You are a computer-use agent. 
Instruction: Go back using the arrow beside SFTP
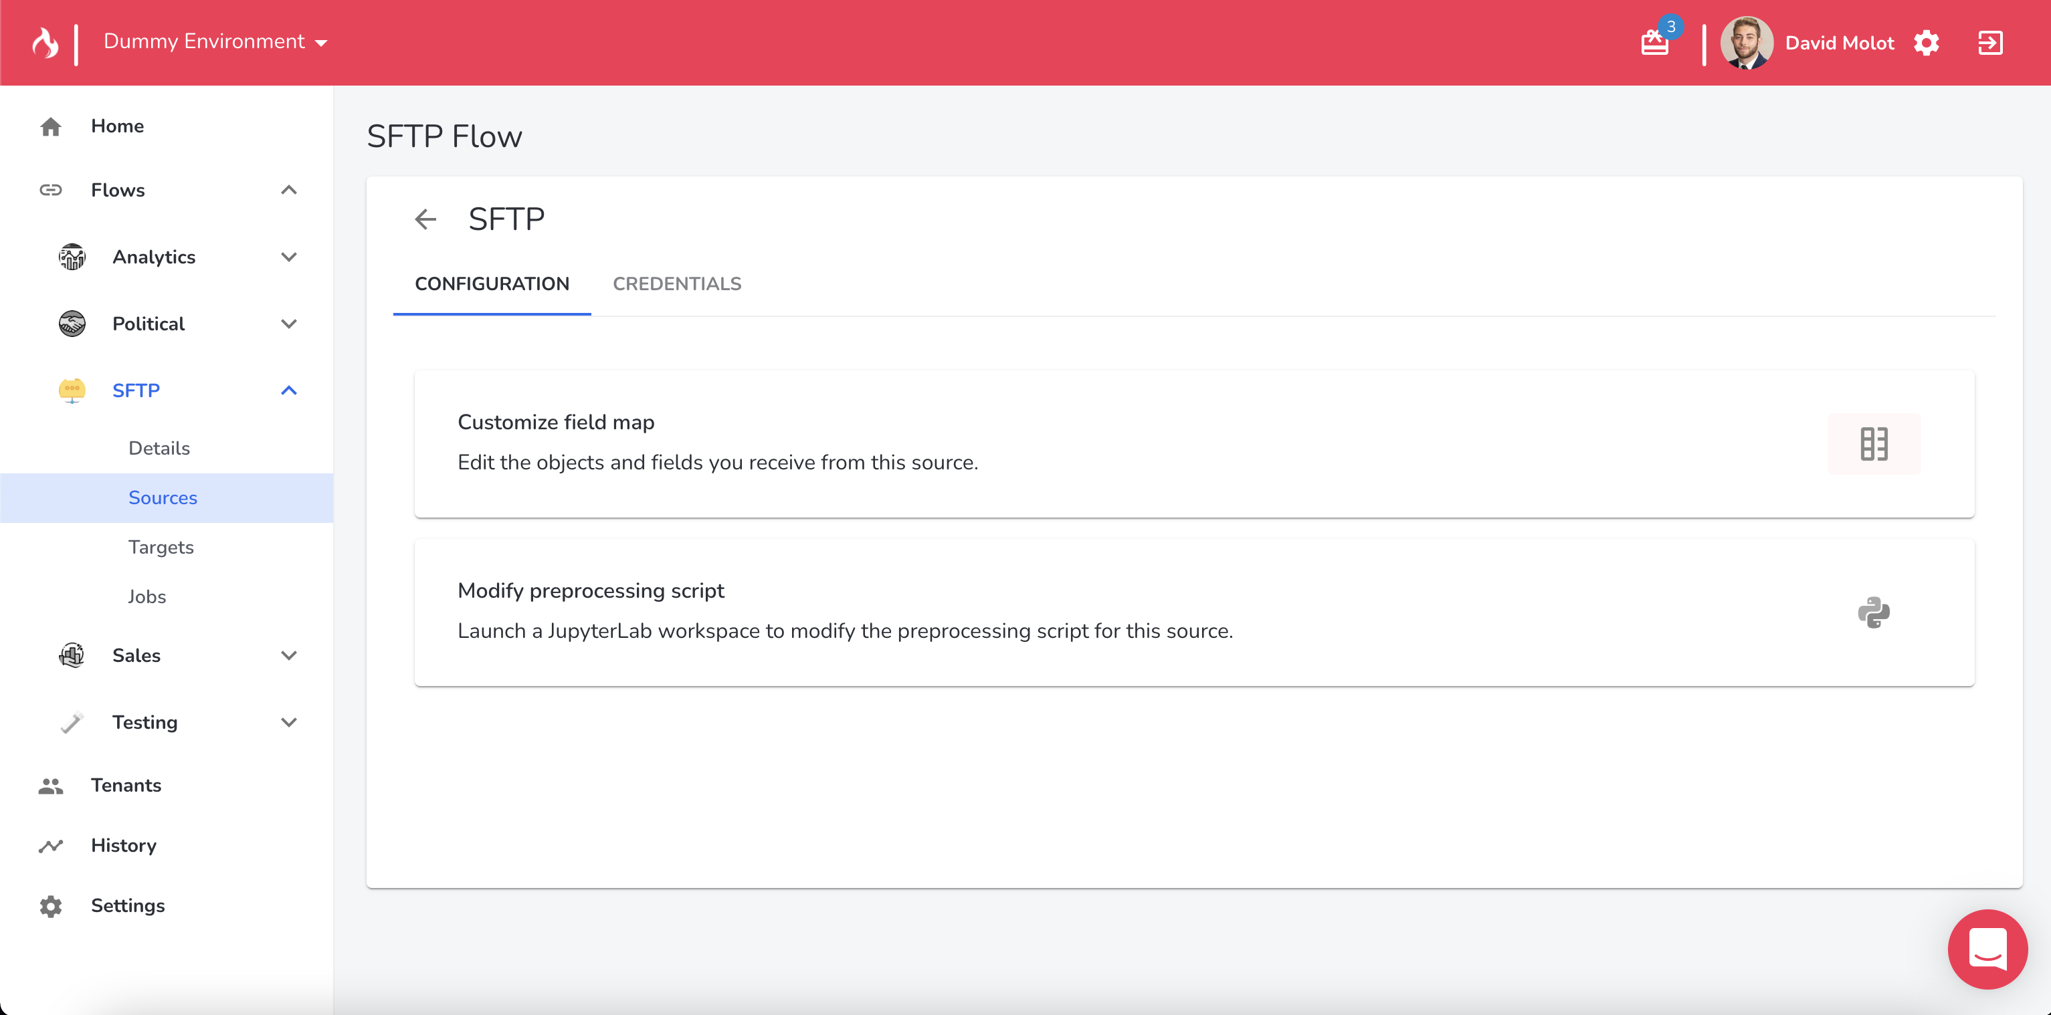pos(426,219)
